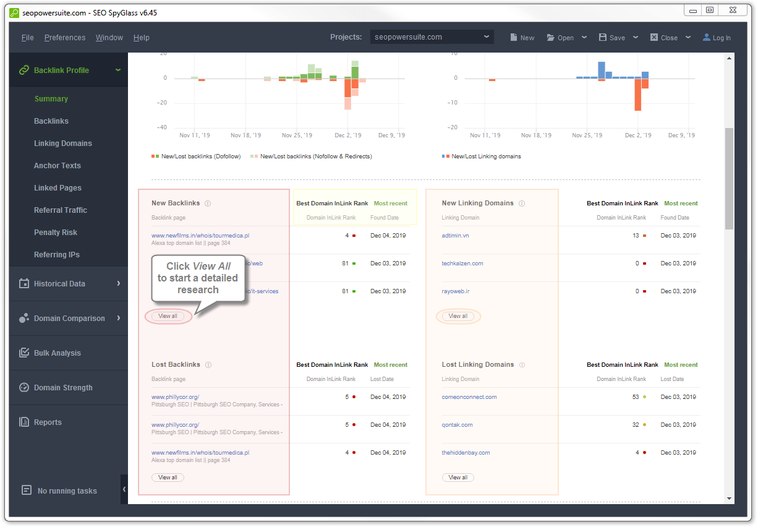Viewport: 758px width, 527px height.
Task: Click info icon beside Lost Linking Domains
Action: tap(522, 365)
